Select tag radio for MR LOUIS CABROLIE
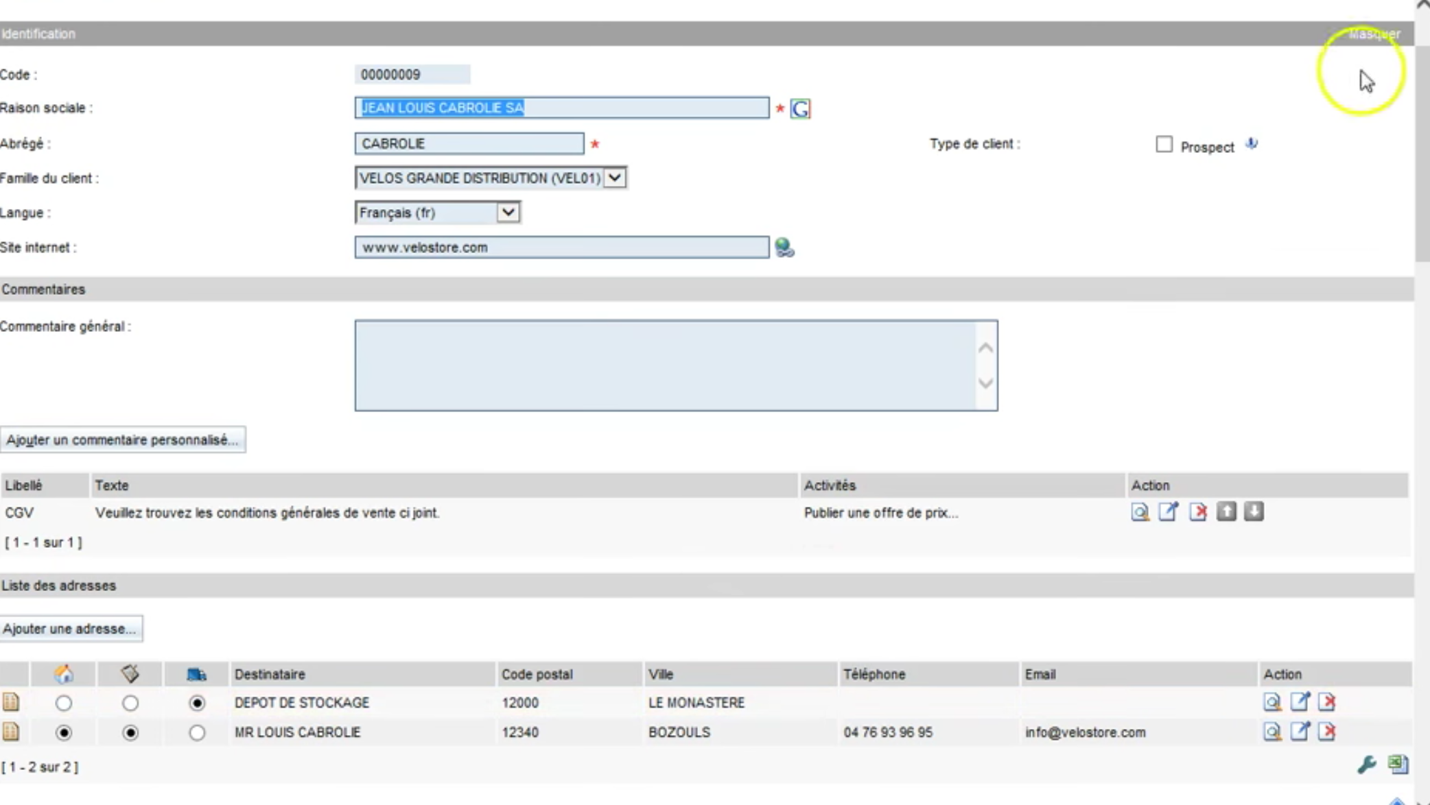 130,732
